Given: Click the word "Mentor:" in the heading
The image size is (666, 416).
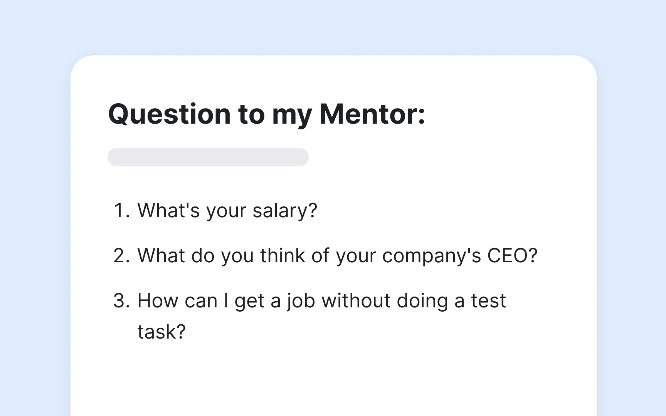Looking at the screenshot, I should [372, 114].
